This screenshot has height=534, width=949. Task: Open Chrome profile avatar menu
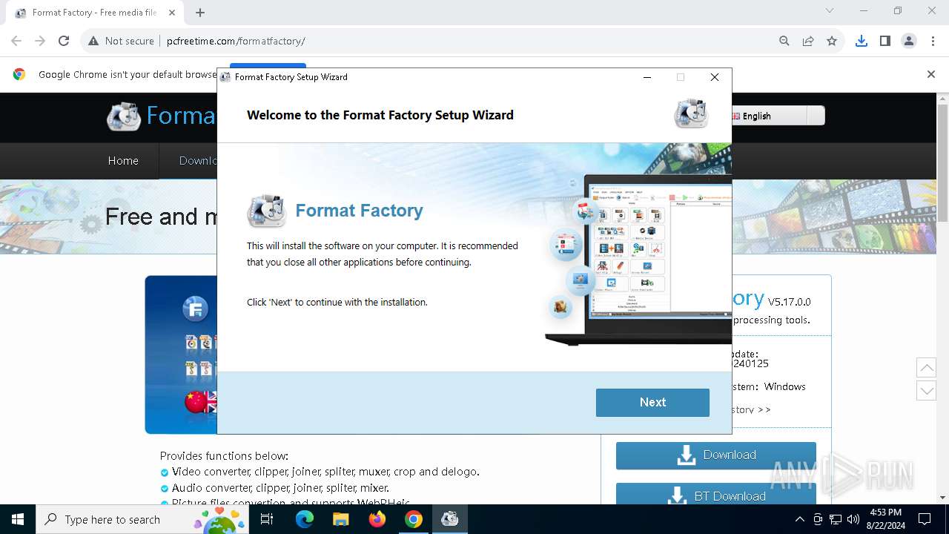pyautogui.click(x=909, y=41)
